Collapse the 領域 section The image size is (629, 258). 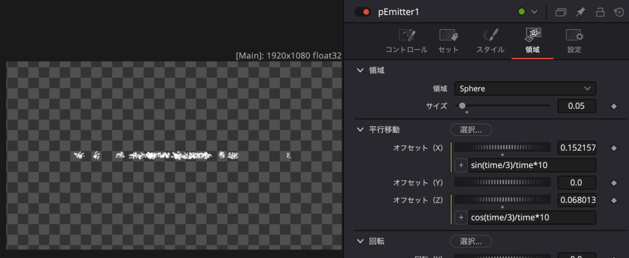[360, 70]
